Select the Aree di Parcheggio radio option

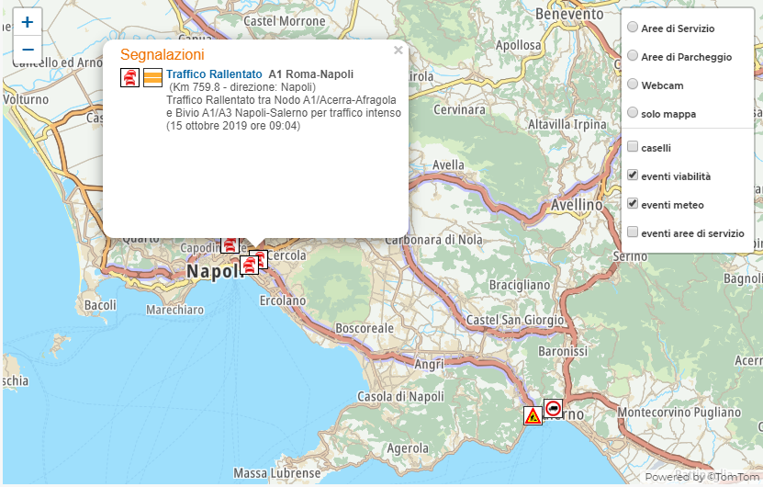click(x=633, y=56)
